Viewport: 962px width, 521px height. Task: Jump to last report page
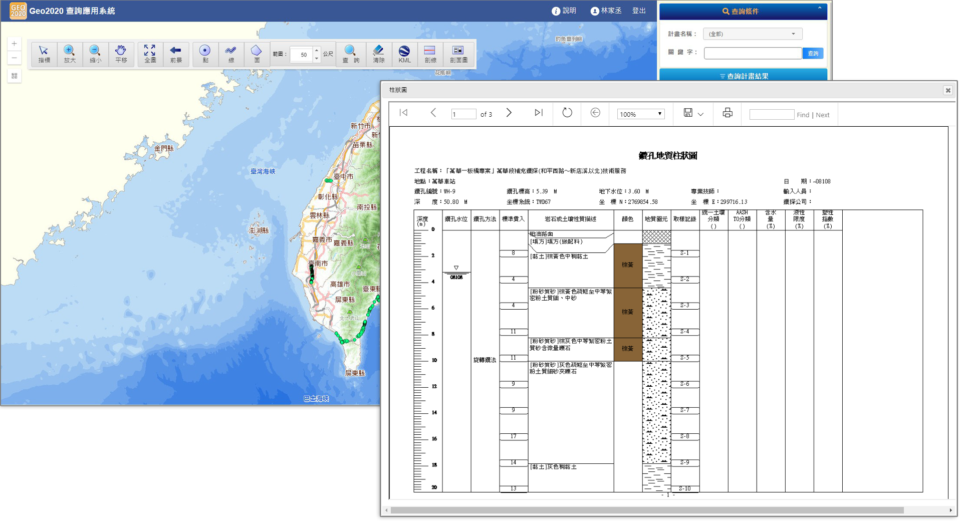point(539,113)
